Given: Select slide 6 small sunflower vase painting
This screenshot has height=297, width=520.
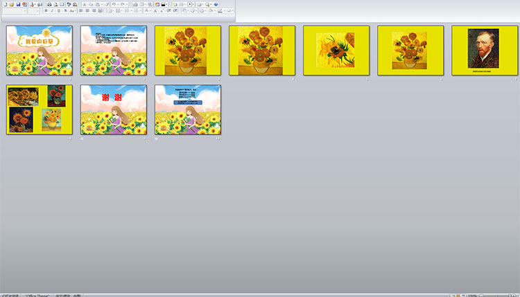Looking at the screenshot, I should [410, 51].
